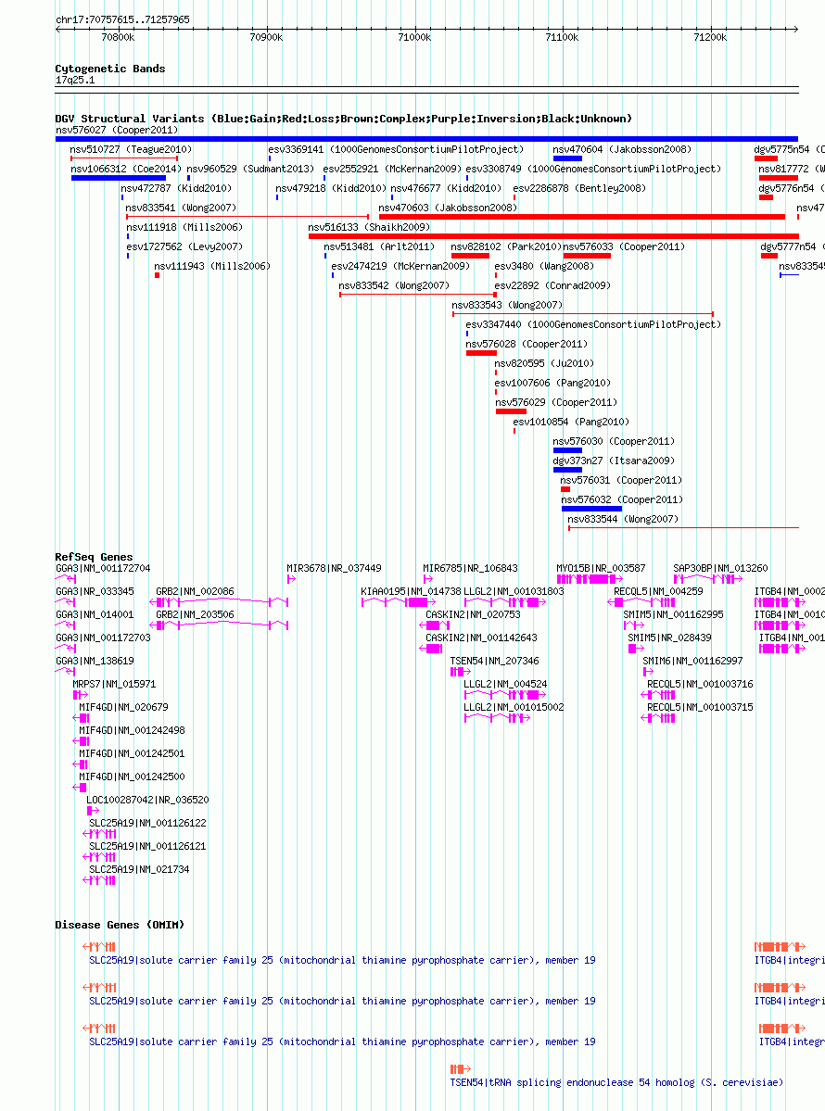The width and height of the screenshot is (825, 1111).
Task: Open nsv833544 (Wong2007) variant label
Action: tap(623, 520)
